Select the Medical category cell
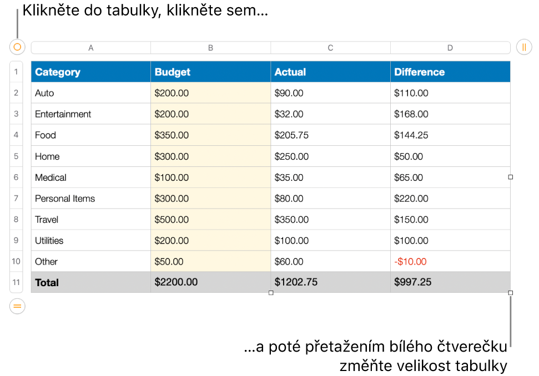The image size is (539, 376). pyautogui.click(x=90, y=177)
